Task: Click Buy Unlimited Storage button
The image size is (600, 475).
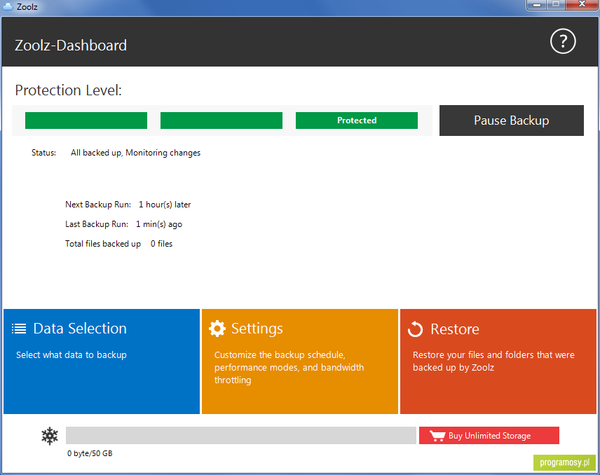Action: (489, 436)
